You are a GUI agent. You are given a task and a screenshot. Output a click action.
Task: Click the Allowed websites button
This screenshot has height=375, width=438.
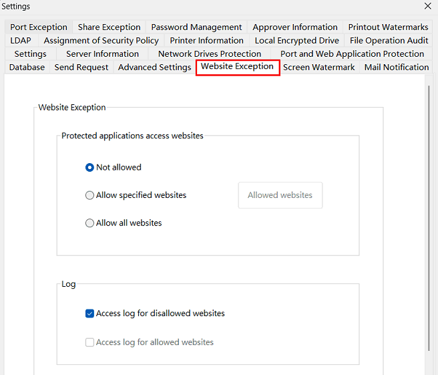(x=280, y=195)
